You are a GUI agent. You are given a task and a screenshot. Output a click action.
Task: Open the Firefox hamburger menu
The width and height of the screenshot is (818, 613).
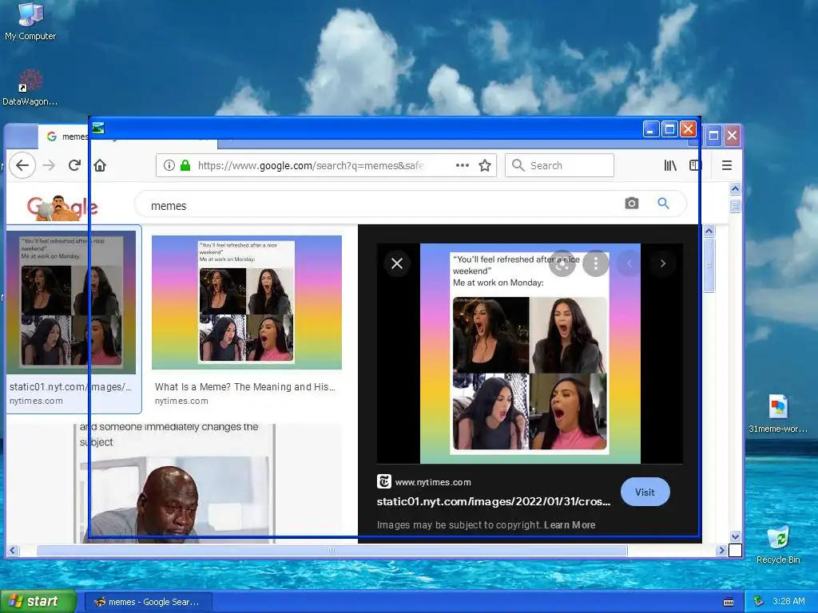click(x=727, y=165)
